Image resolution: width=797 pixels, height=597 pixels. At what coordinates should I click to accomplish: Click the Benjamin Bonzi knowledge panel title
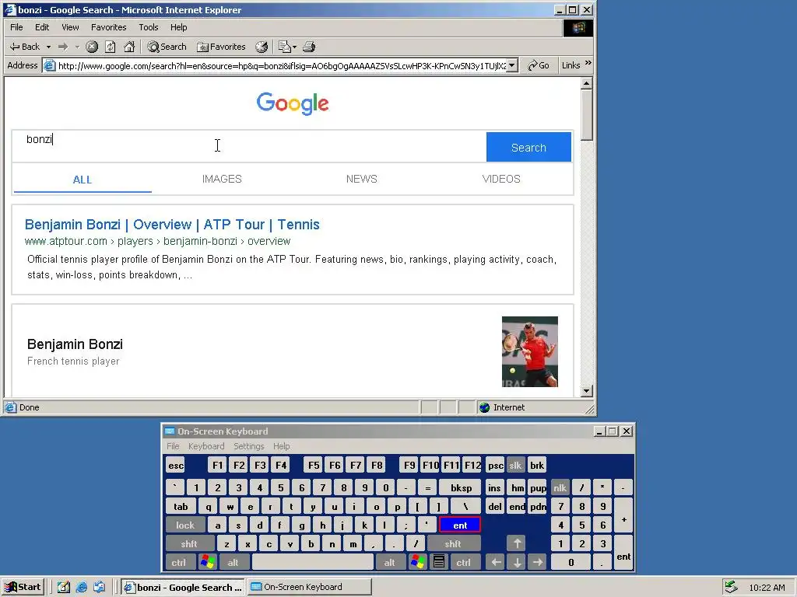(75, 344)
